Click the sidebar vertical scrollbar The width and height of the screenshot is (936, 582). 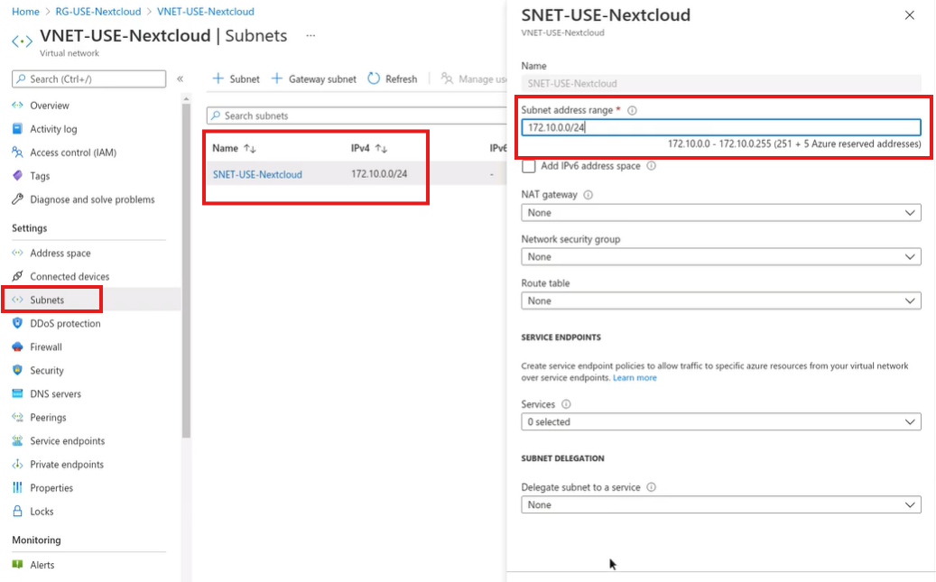pyautogui.click(x=186, y=269)
